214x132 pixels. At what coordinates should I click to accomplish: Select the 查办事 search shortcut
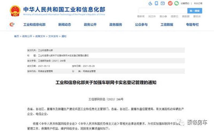(163, 17)
